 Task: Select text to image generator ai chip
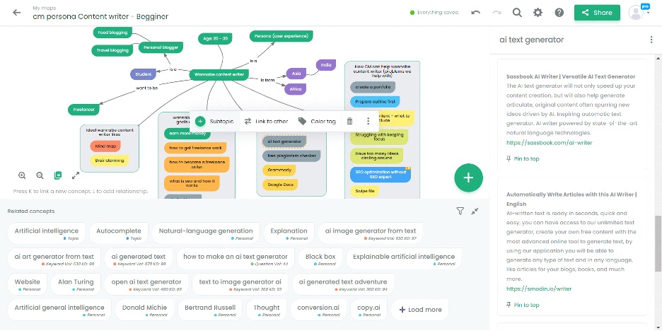tap(240, 284)
